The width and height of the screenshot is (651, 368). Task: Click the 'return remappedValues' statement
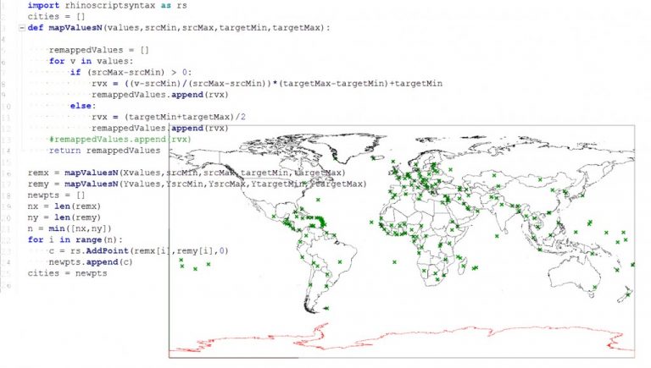tap(103, 150)
